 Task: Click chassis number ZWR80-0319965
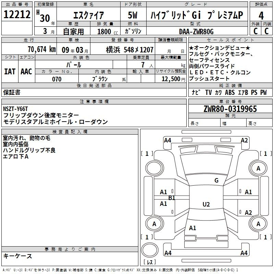click(230, 109)
